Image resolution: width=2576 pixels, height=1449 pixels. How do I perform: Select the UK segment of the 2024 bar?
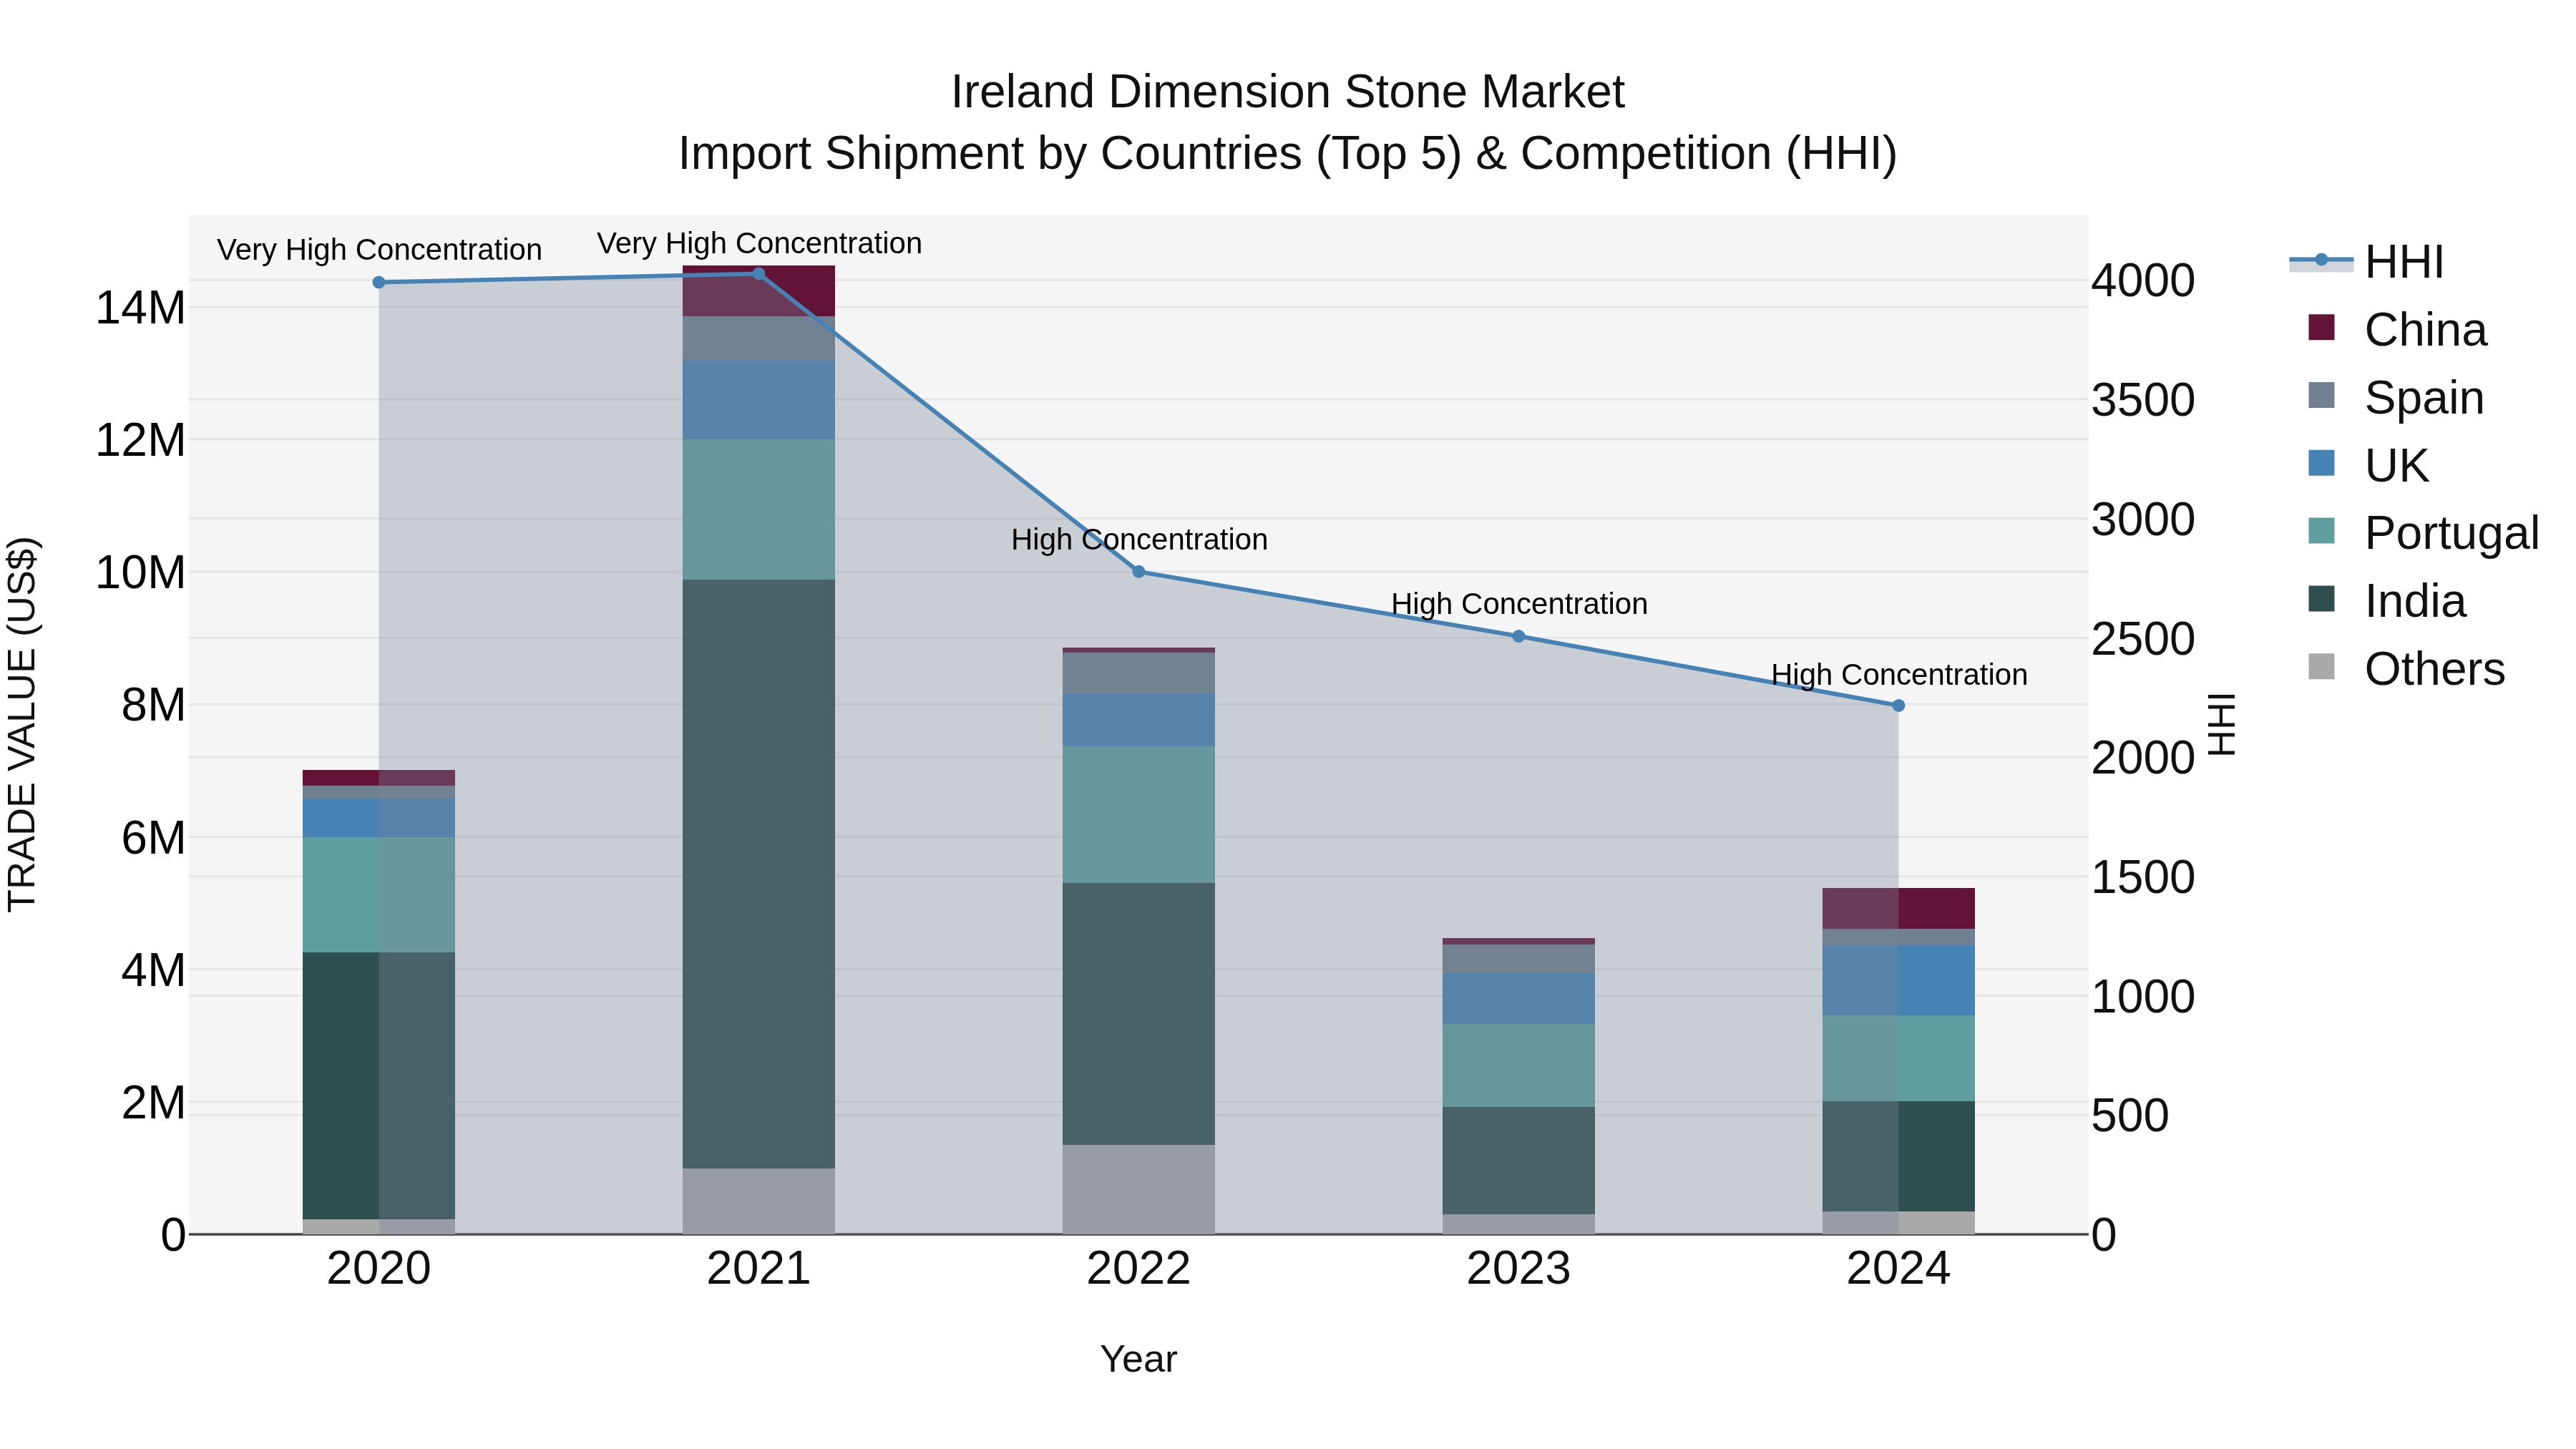(x=1898, y=981)
